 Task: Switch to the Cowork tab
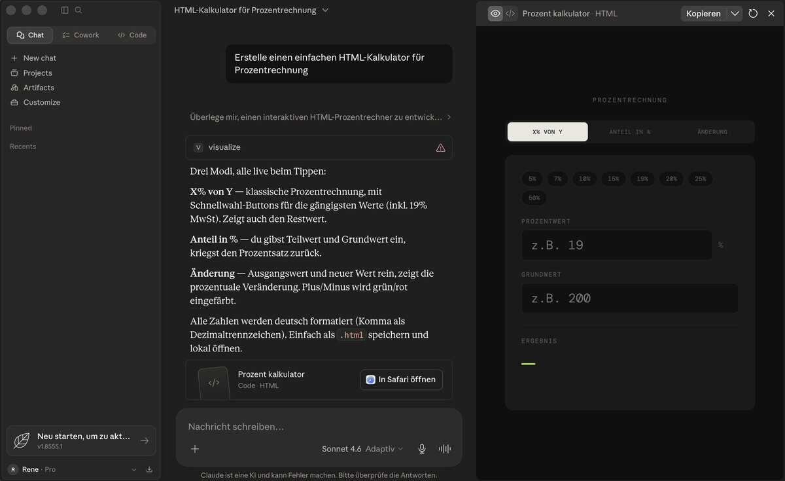point(80,35)
